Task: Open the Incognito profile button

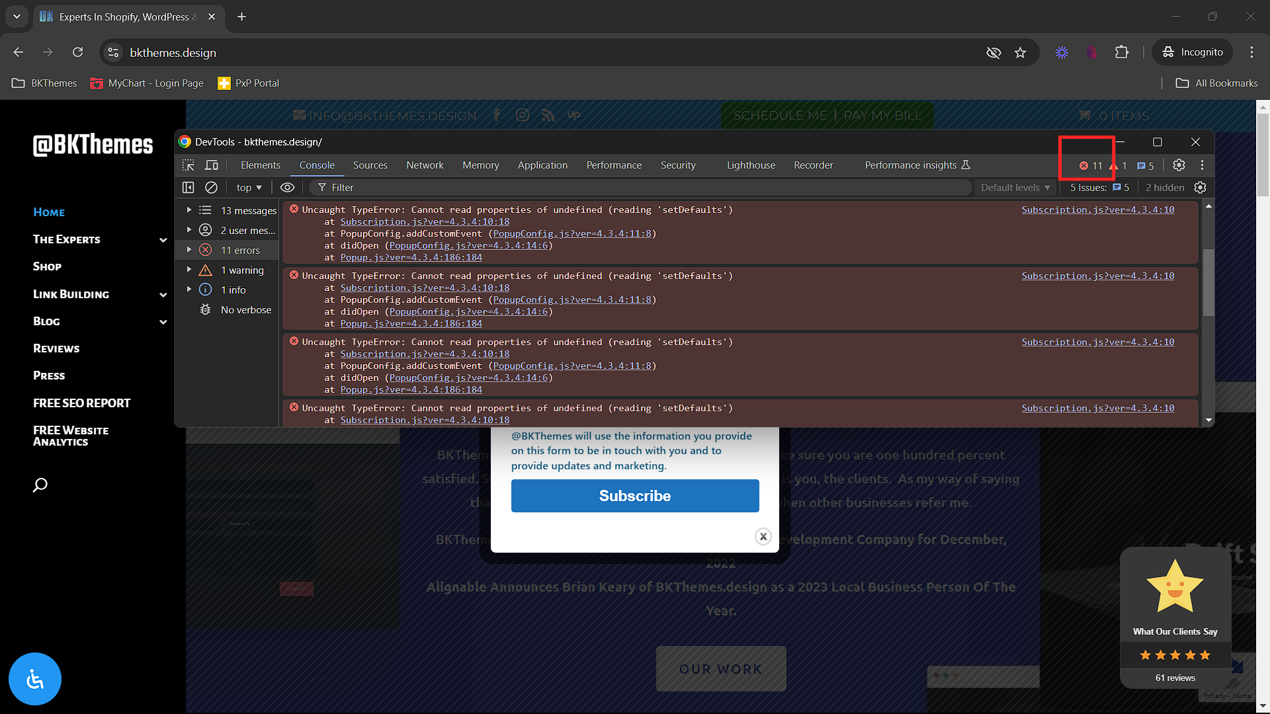Action: (x=1193, y=52)
